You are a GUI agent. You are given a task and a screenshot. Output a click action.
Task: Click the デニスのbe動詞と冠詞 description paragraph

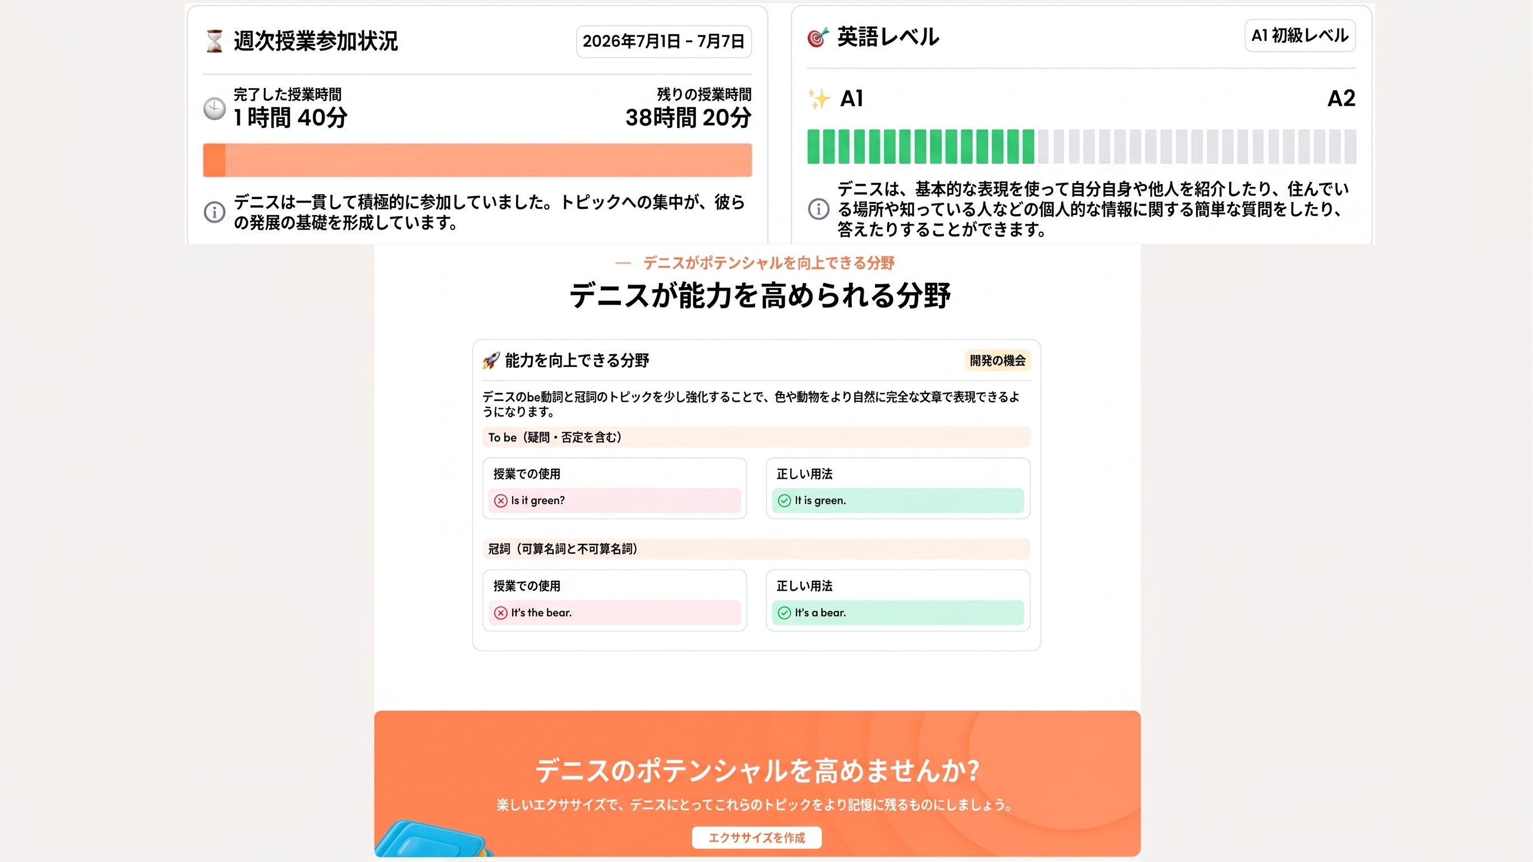coord(751,404)
